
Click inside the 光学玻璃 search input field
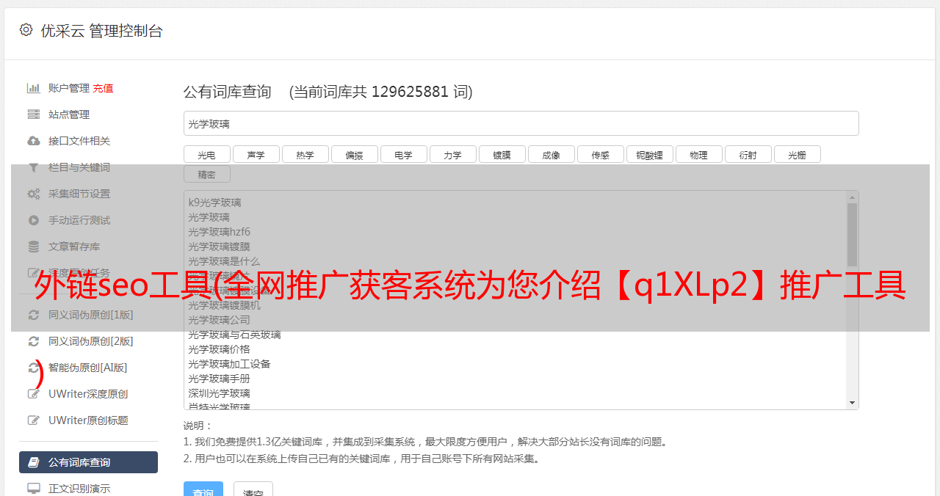521,123
